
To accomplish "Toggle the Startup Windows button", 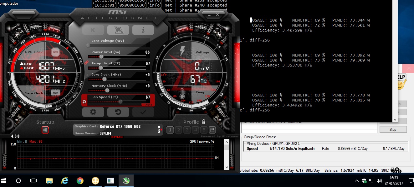I will pos(45,130).
